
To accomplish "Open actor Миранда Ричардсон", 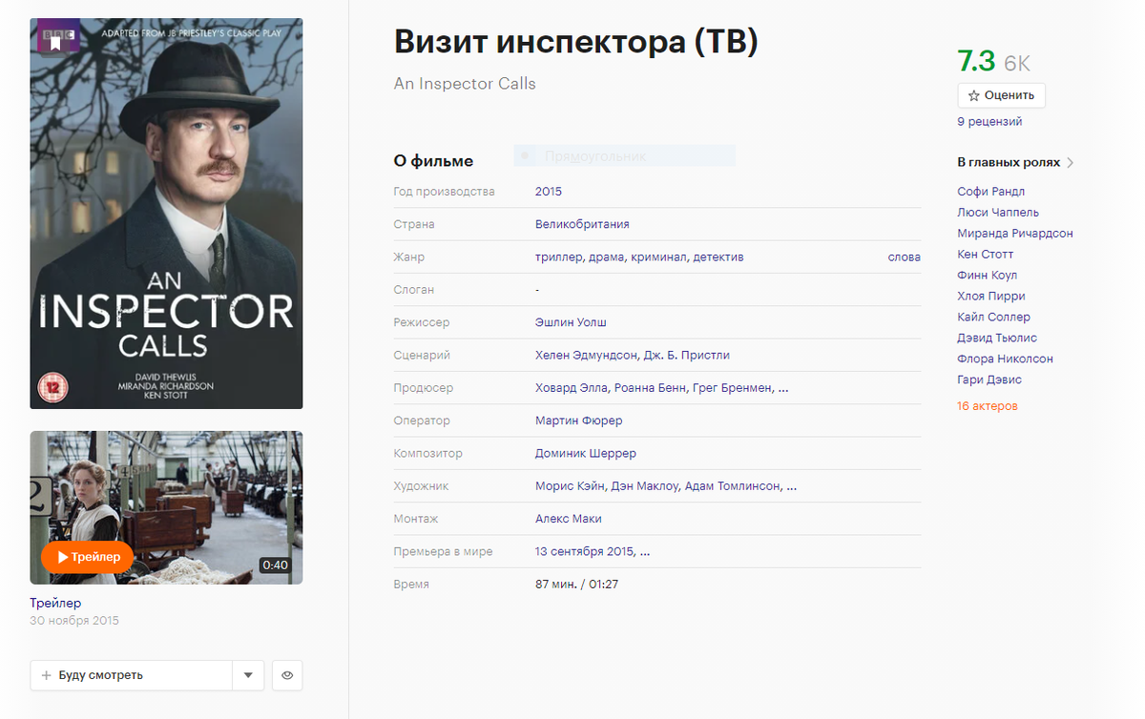I will pyautogui.click(x=1015, y=234).
